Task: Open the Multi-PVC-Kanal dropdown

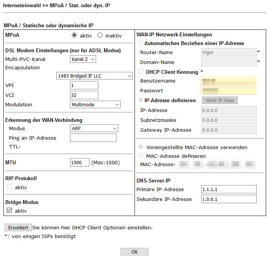Action: [83, 59]
